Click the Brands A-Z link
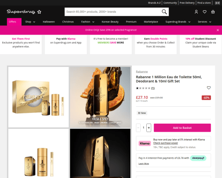Screen dimensions: 222x178 (x=154, y=3)
